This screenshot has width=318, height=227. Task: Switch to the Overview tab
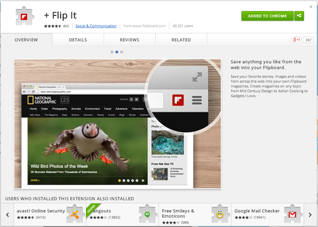(26, 40)
